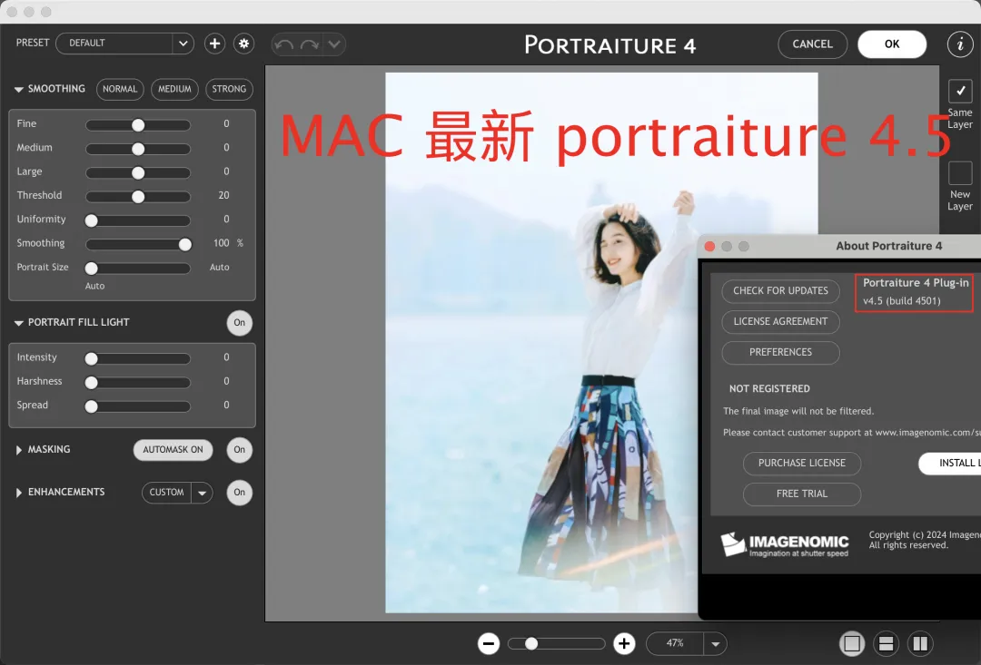Click the add preset plus icon
The width and height of the screenshot is (981, 665).
click(214, 44)
